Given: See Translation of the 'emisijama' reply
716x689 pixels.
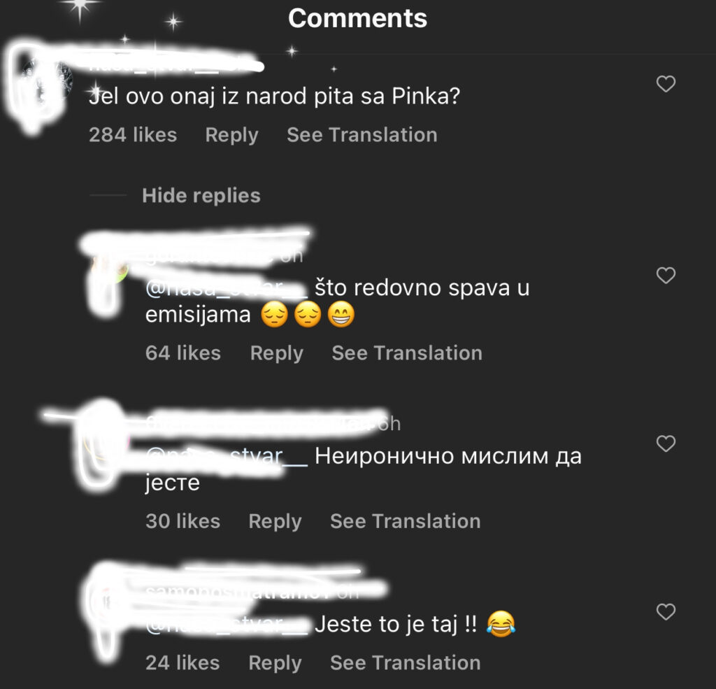Looking at the screenshot, I should click(x=408, y=353).
